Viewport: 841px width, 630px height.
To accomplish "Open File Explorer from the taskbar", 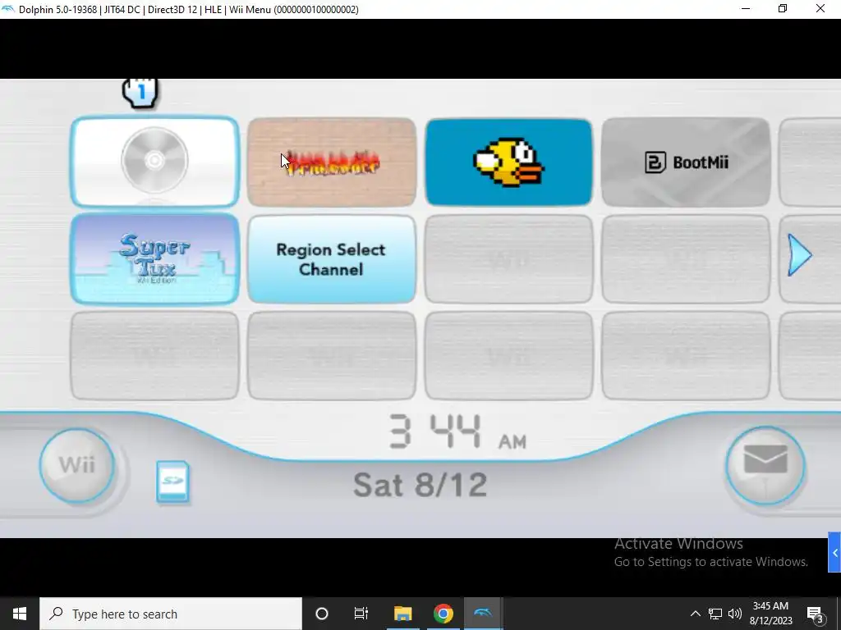I will click(x=402, y=614).
